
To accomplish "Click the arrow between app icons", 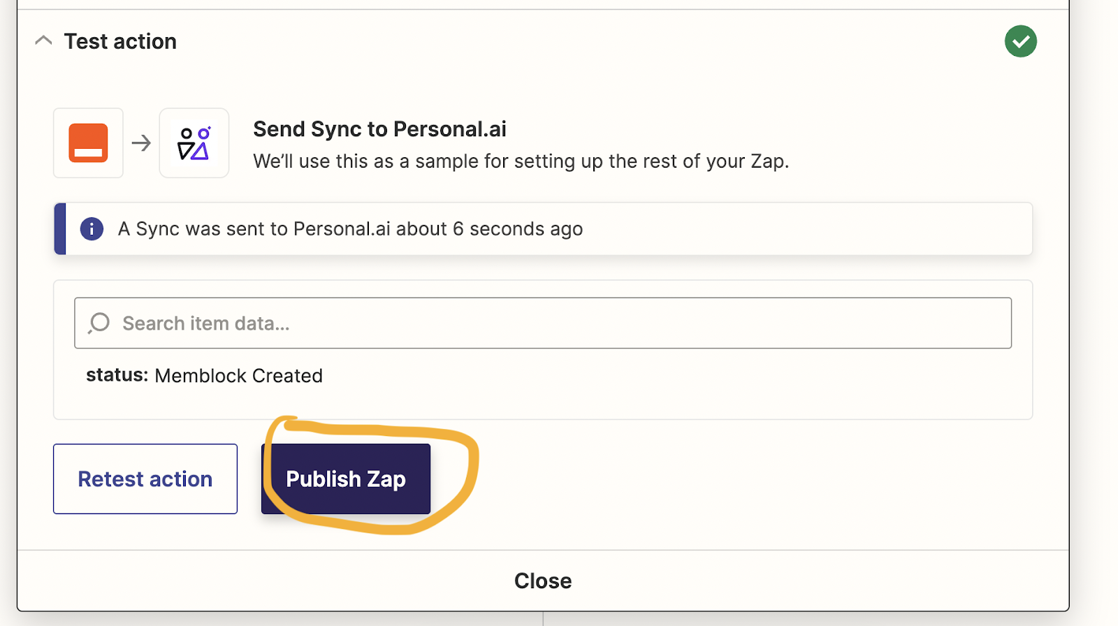I will pos(141,143).
